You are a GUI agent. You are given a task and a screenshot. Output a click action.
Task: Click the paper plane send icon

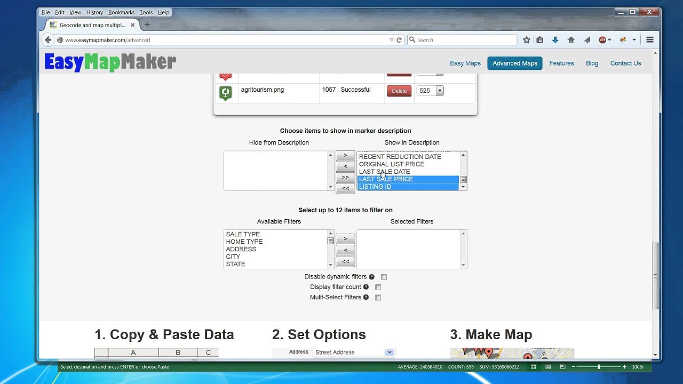[587, 40]
